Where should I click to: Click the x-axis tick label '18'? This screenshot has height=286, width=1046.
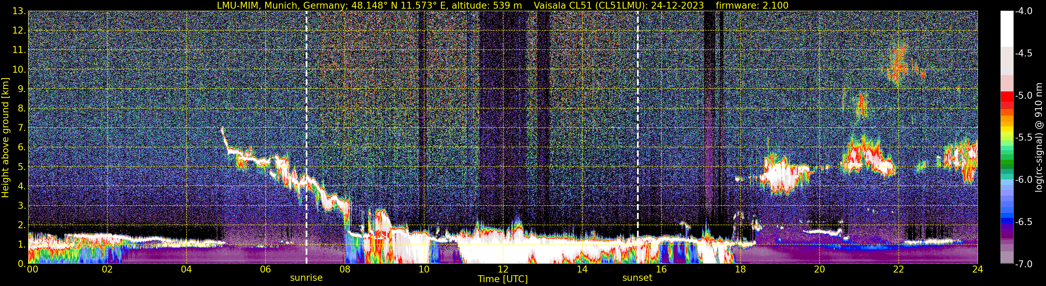(741, 269)
